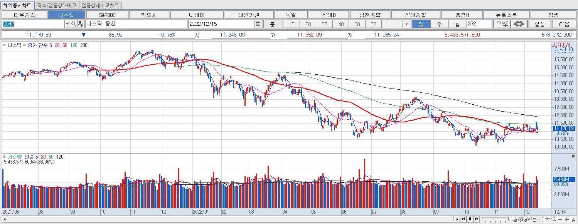The width and height of the screenshot is (578, 224).
Task: Select the 홍콩H index button
Action: (462, 15)
